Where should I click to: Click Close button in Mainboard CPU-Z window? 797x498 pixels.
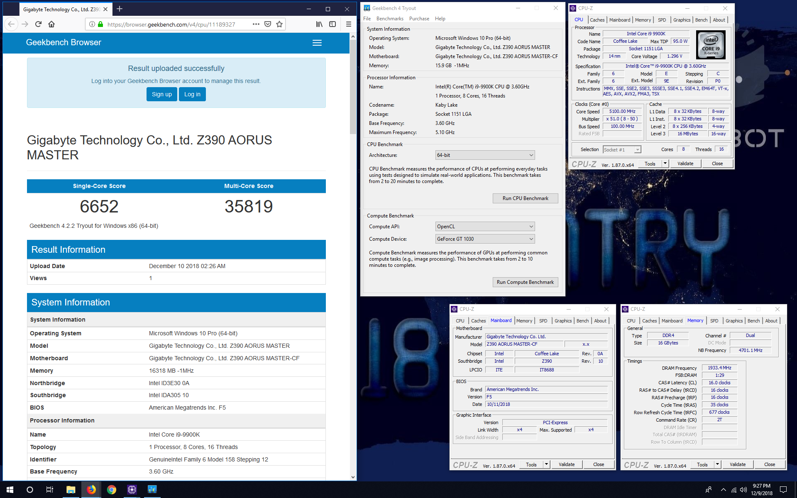point(599,464)
